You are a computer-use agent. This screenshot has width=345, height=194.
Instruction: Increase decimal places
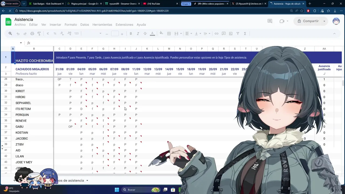[69, 34]
